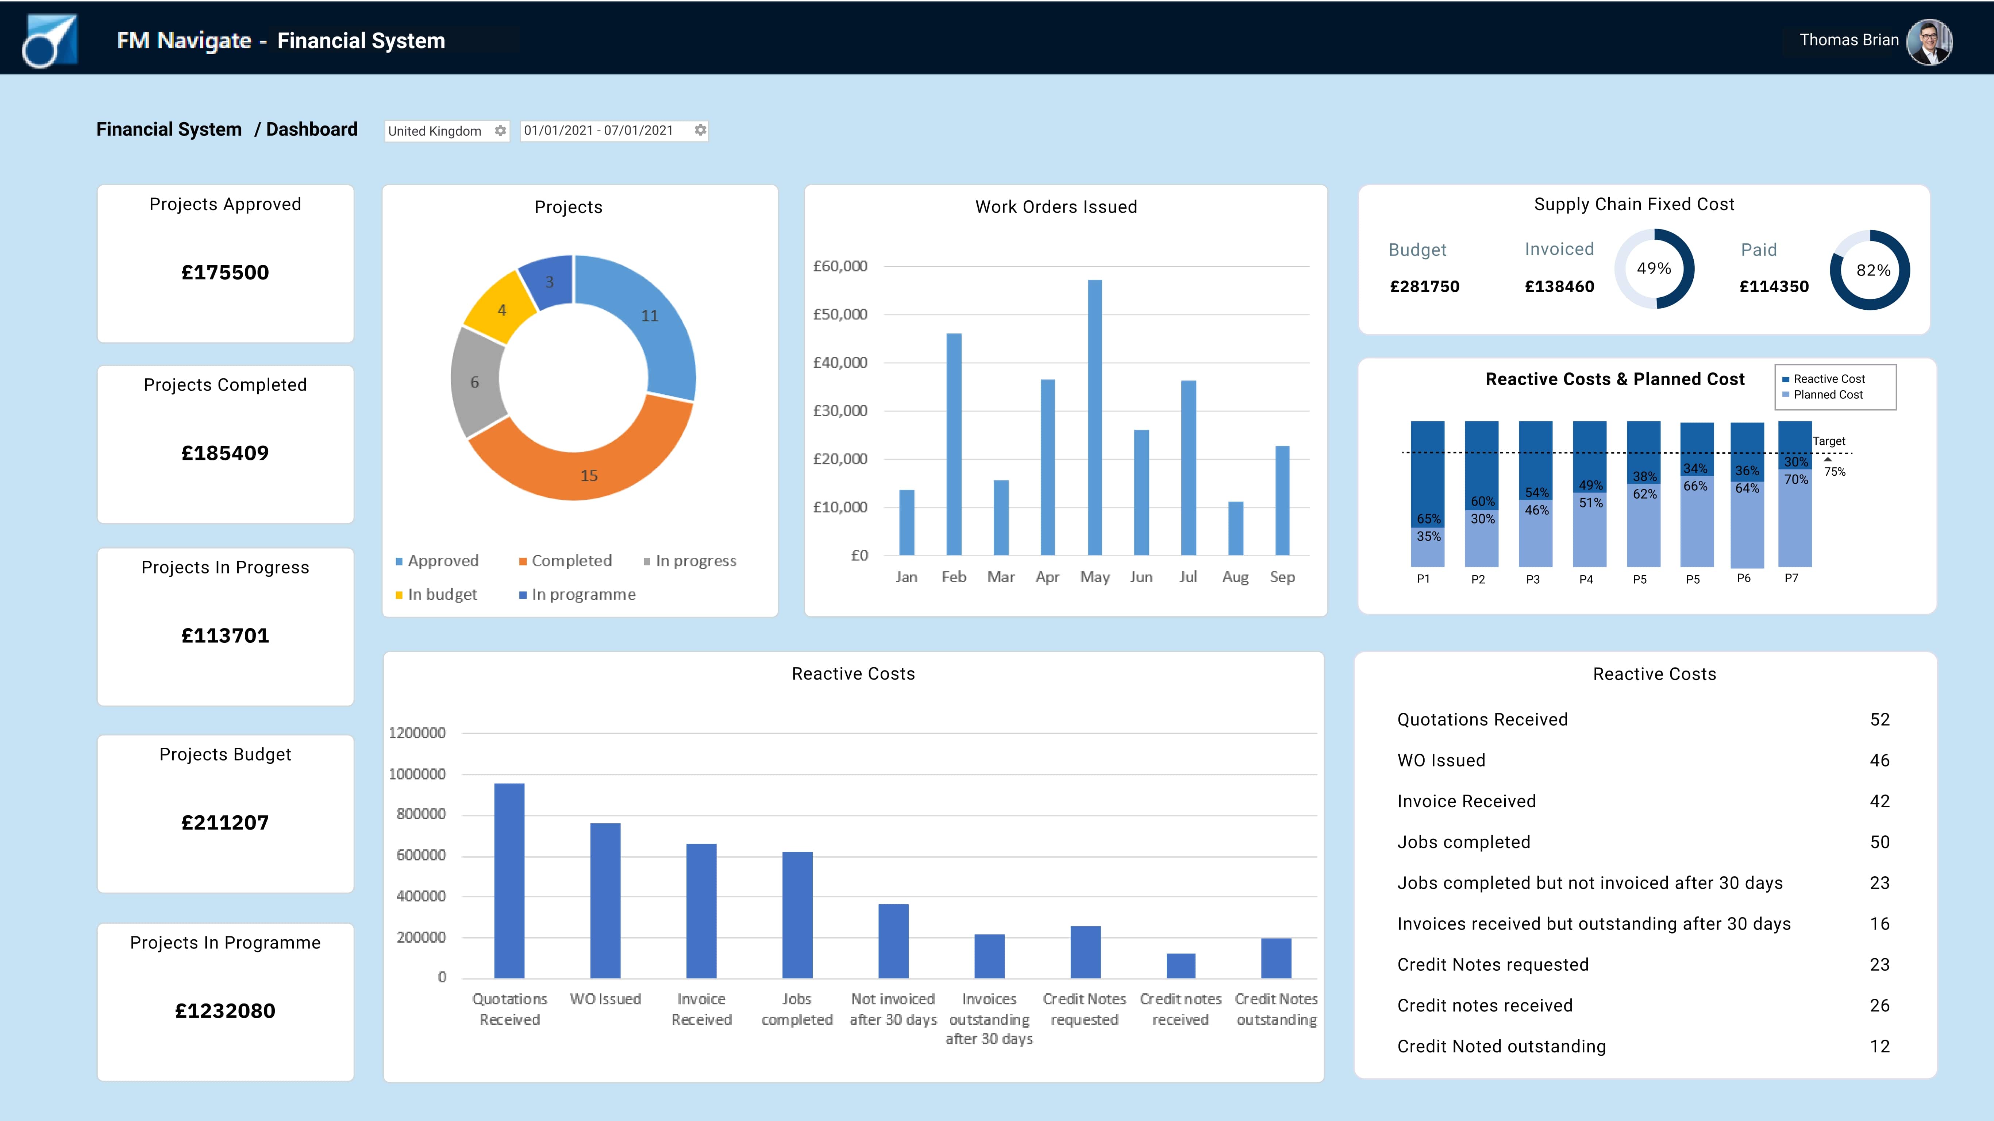The height and width of the screenshot is (1121, 1994).
Task: Click the Paid £114350 value
Action: 1774,286
